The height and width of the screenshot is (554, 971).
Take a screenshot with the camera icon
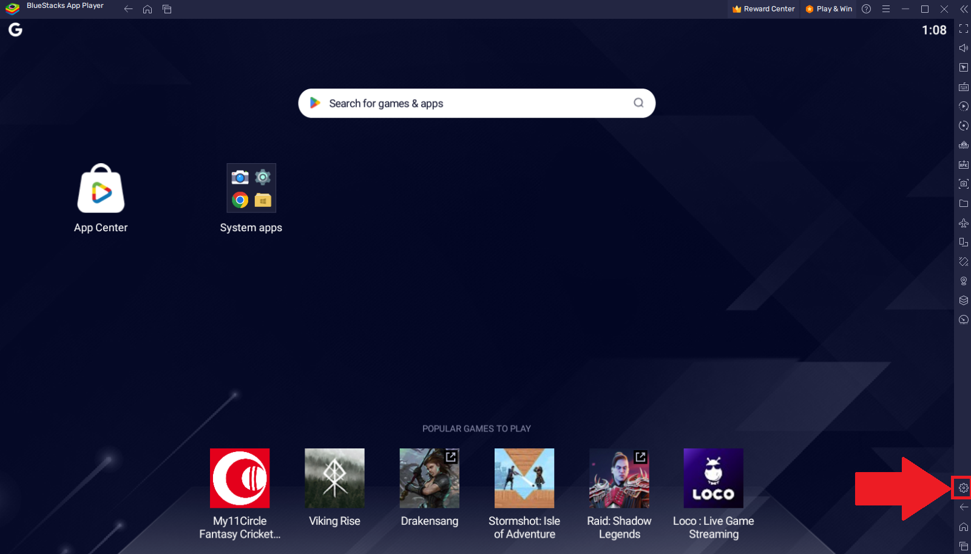[963, 184]
